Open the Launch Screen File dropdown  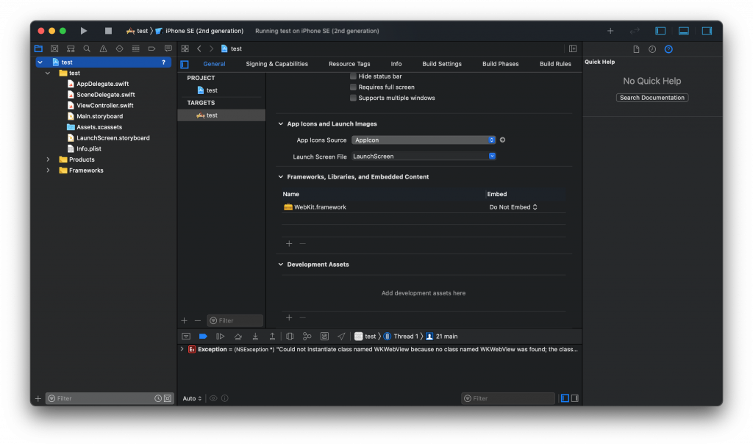coord(424,157)
